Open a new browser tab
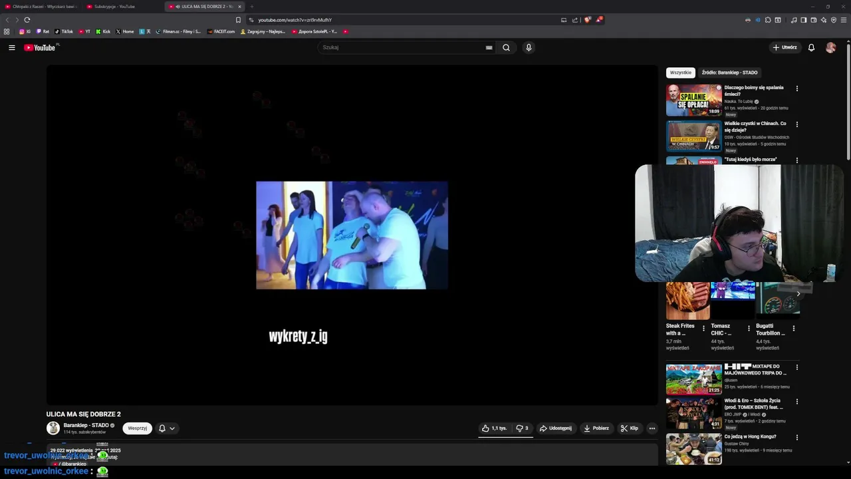This screenshot has width=851, height=479. click(x=252, y=7)
